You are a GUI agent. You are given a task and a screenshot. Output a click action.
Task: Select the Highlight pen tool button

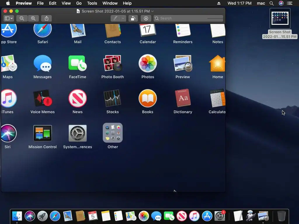[115, 18]
